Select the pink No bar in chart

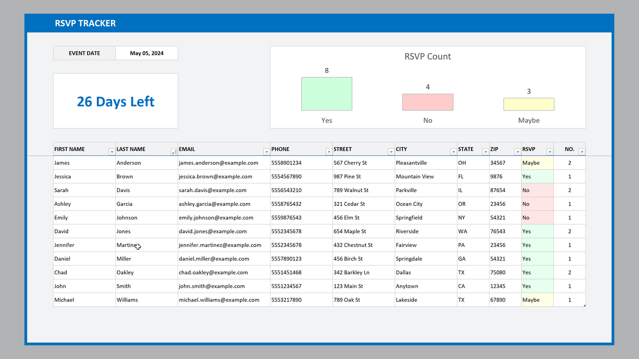(x=428, y=102)
